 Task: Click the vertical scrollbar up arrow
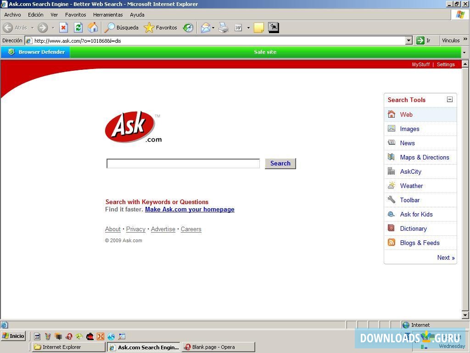[x=465, y=64]
